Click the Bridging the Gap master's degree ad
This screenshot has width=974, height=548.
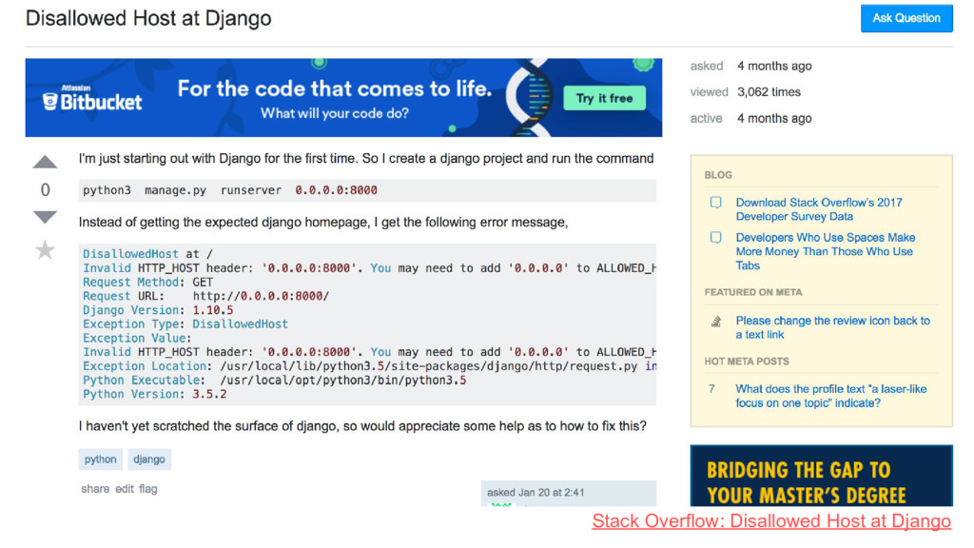821,476
